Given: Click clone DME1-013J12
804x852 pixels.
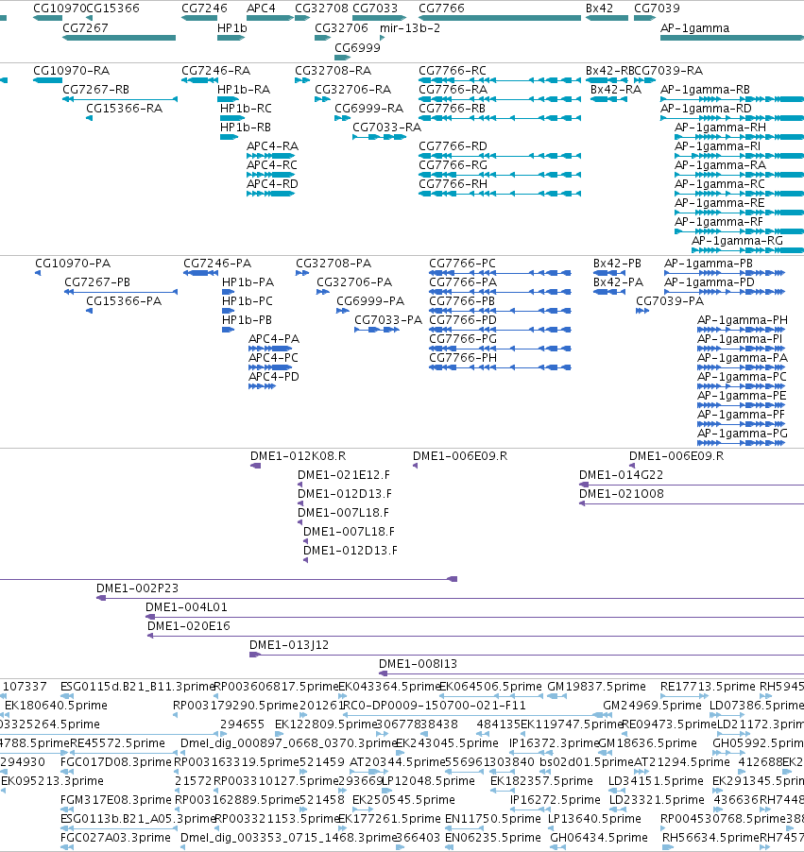Looking at the screenshot, I should click(x=289, y=645).
